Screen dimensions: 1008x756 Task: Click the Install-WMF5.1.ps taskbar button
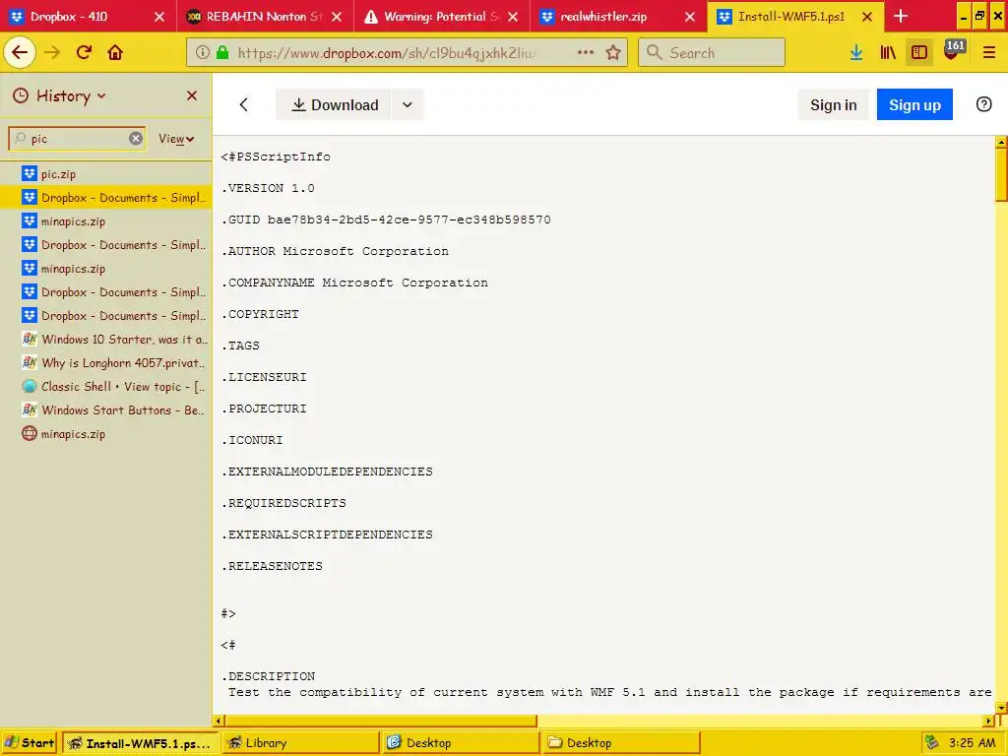click(x=140, y=743)
